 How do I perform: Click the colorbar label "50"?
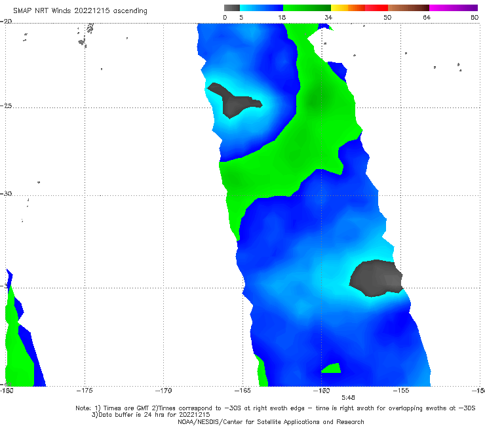point(387,18)
